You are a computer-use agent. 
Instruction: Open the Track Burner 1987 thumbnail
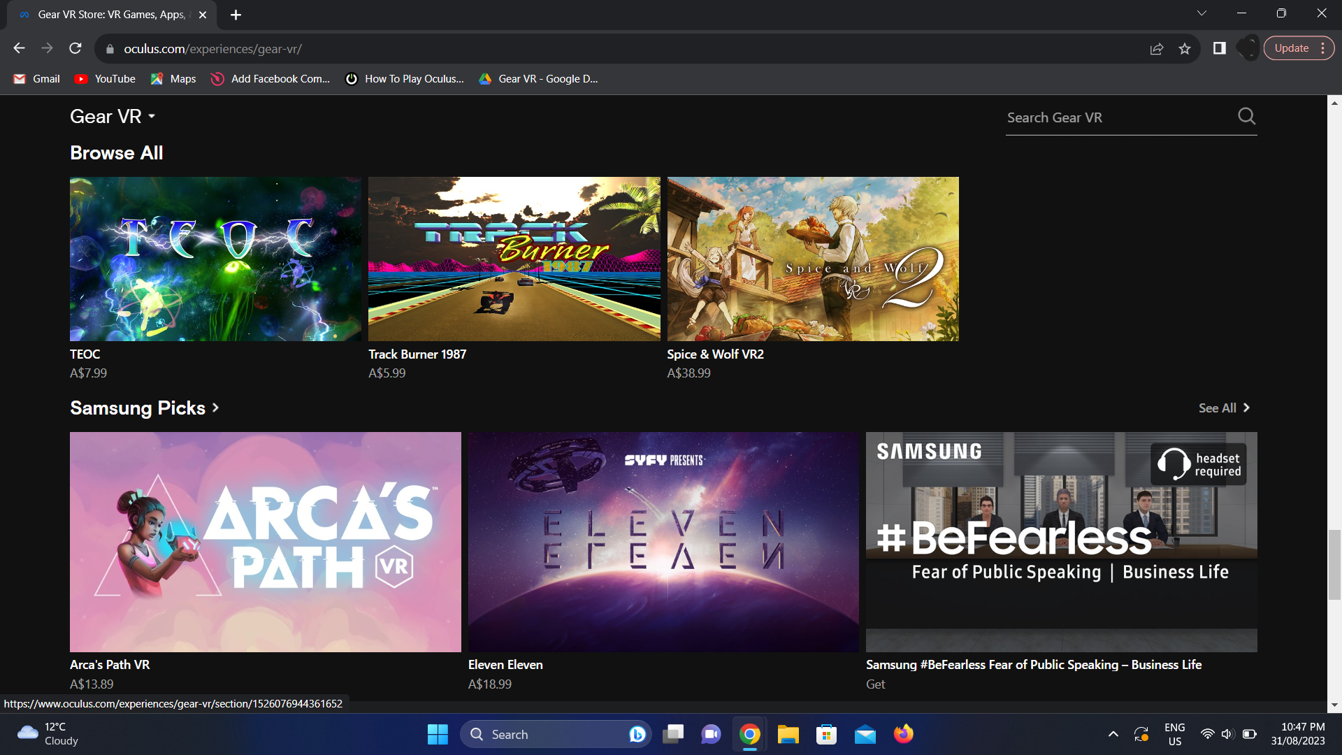tap(514, 259)
